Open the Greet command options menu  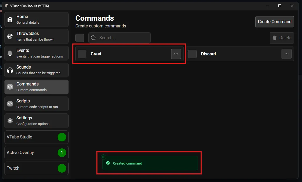coord(176,54)
